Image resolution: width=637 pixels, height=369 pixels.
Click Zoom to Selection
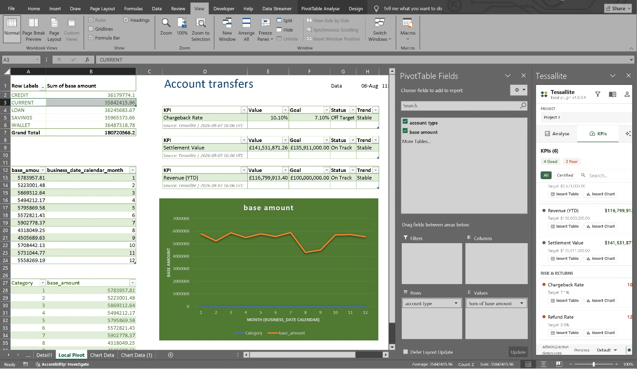tap(200, 29)
